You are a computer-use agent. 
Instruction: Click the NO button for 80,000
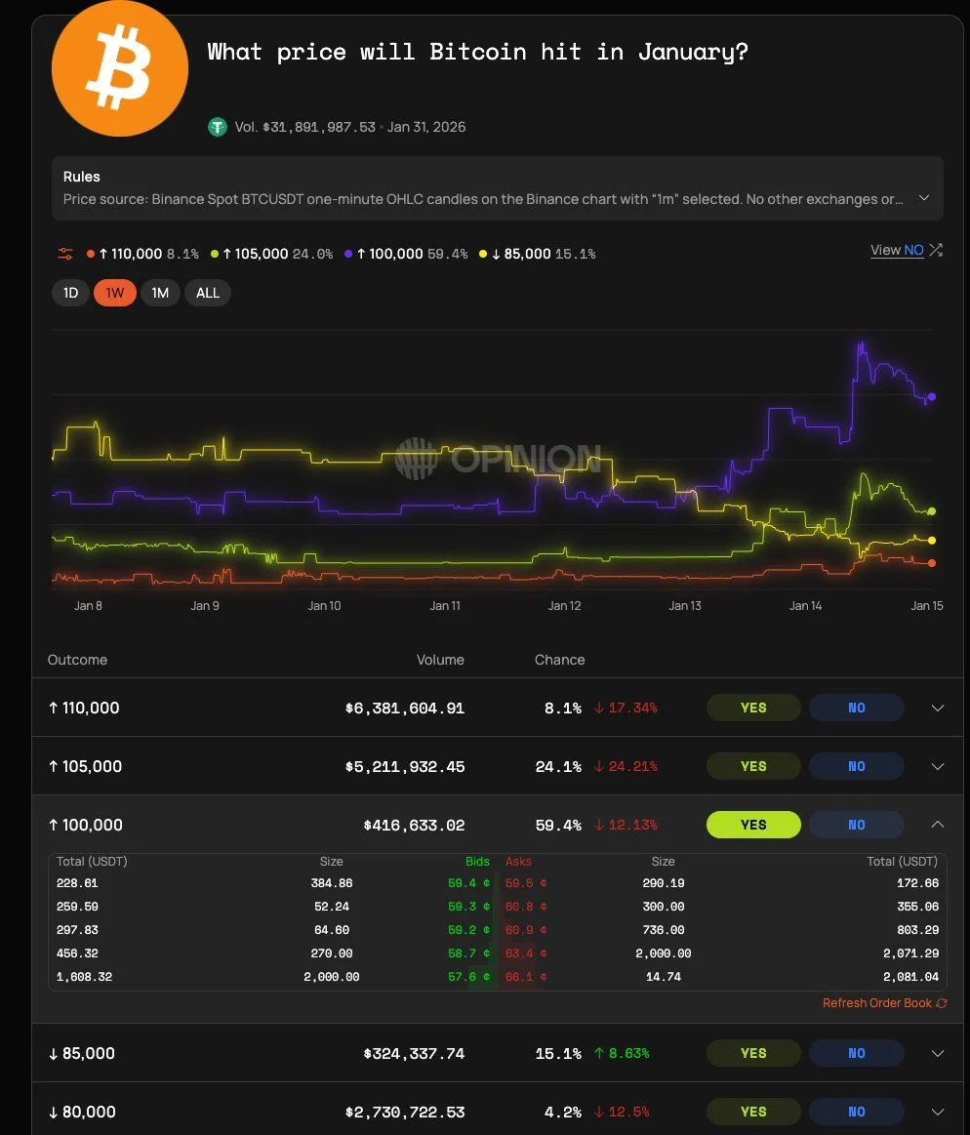[856, 1112]
